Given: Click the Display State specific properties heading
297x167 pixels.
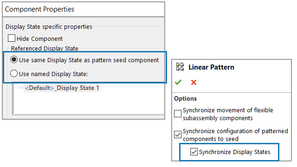Looking at the screenshot, I should pyautogui.click(x=49, y=27).
